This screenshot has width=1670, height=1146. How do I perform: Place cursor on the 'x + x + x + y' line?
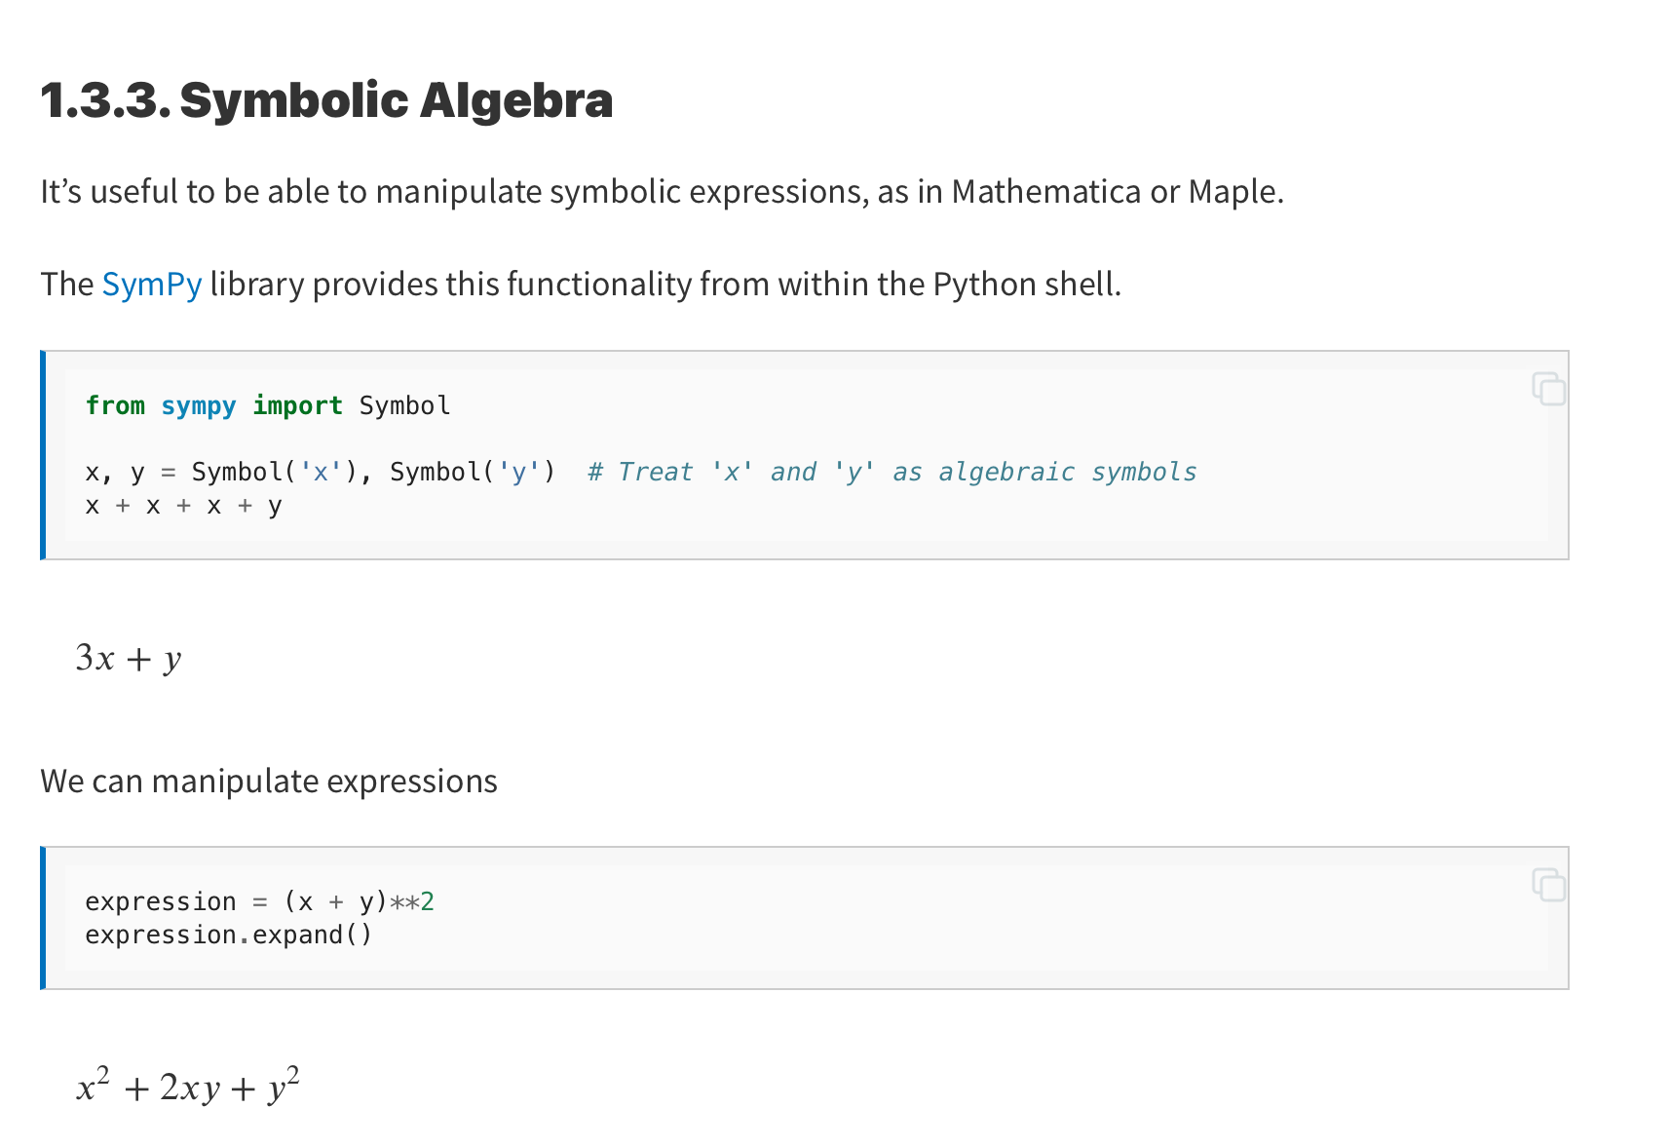[183, 506]
